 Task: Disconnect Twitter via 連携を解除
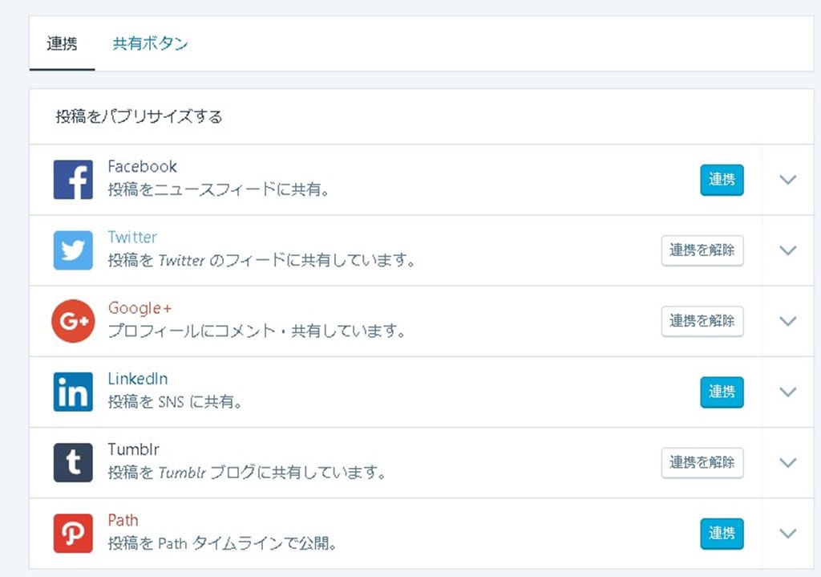coord(702,250)
